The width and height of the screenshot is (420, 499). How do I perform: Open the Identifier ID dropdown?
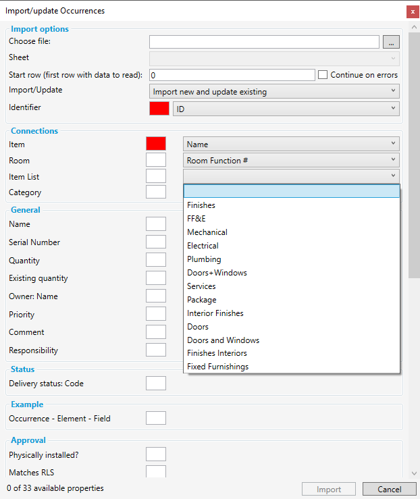(x=286, y=109)
